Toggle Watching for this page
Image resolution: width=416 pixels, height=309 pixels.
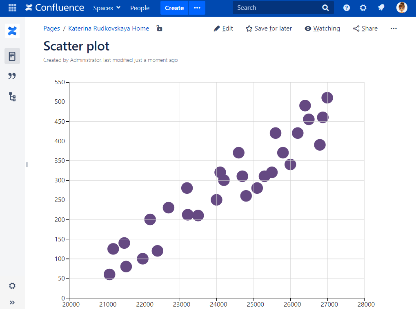tap(322, 28)
